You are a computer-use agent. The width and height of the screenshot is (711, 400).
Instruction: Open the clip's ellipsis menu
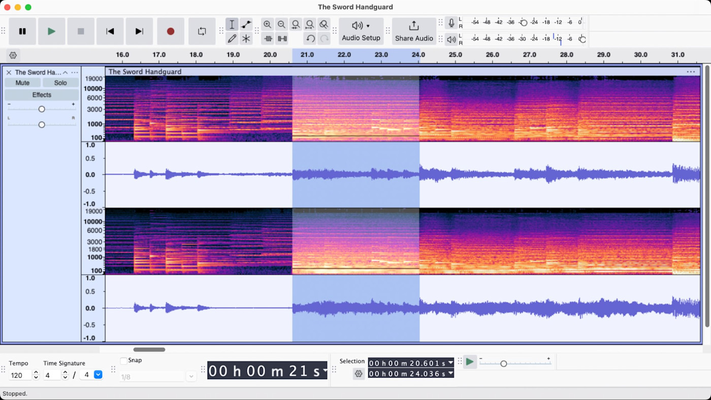[x=691, y=72]
